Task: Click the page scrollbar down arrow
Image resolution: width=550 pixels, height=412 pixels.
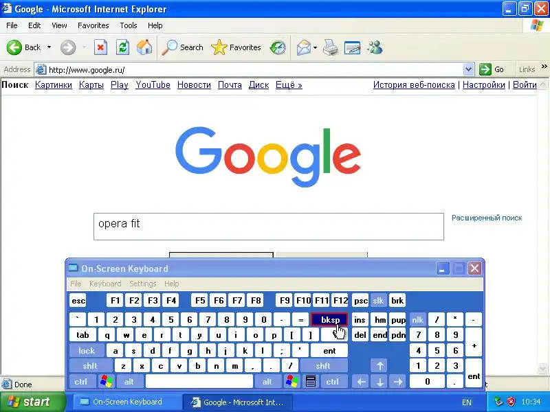Action: [542, 368]
